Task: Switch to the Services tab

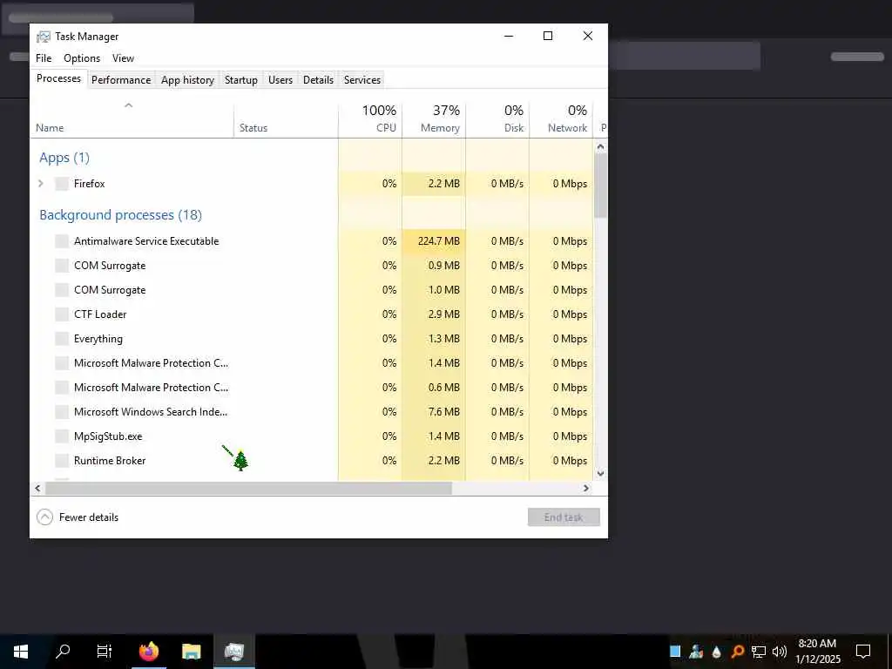Action: tap(362, 80)
